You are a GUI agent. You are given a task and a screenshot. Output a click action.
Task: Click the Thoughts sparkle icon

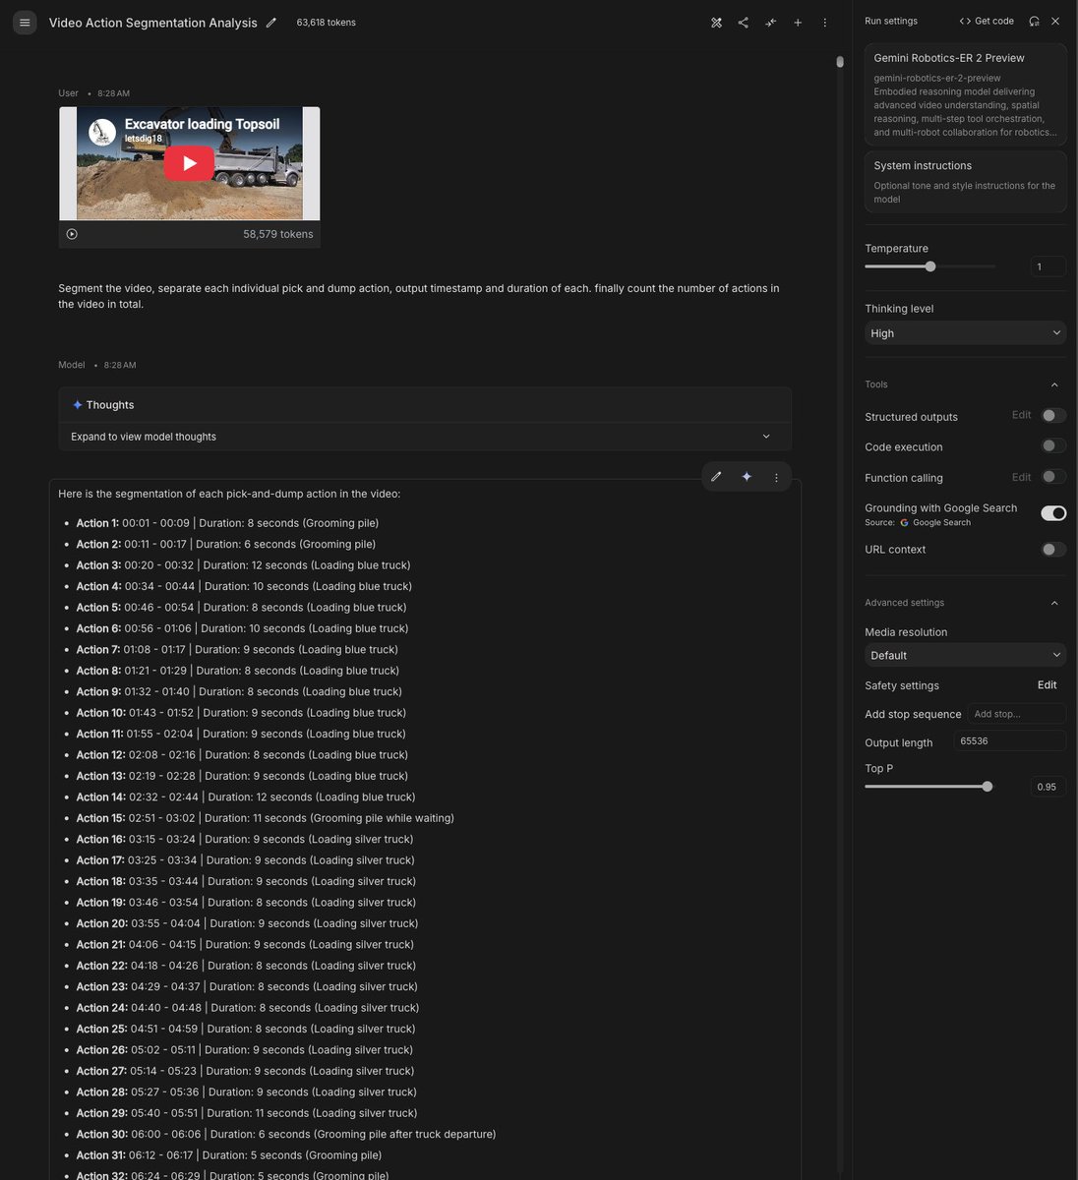[x=77, y=405]
